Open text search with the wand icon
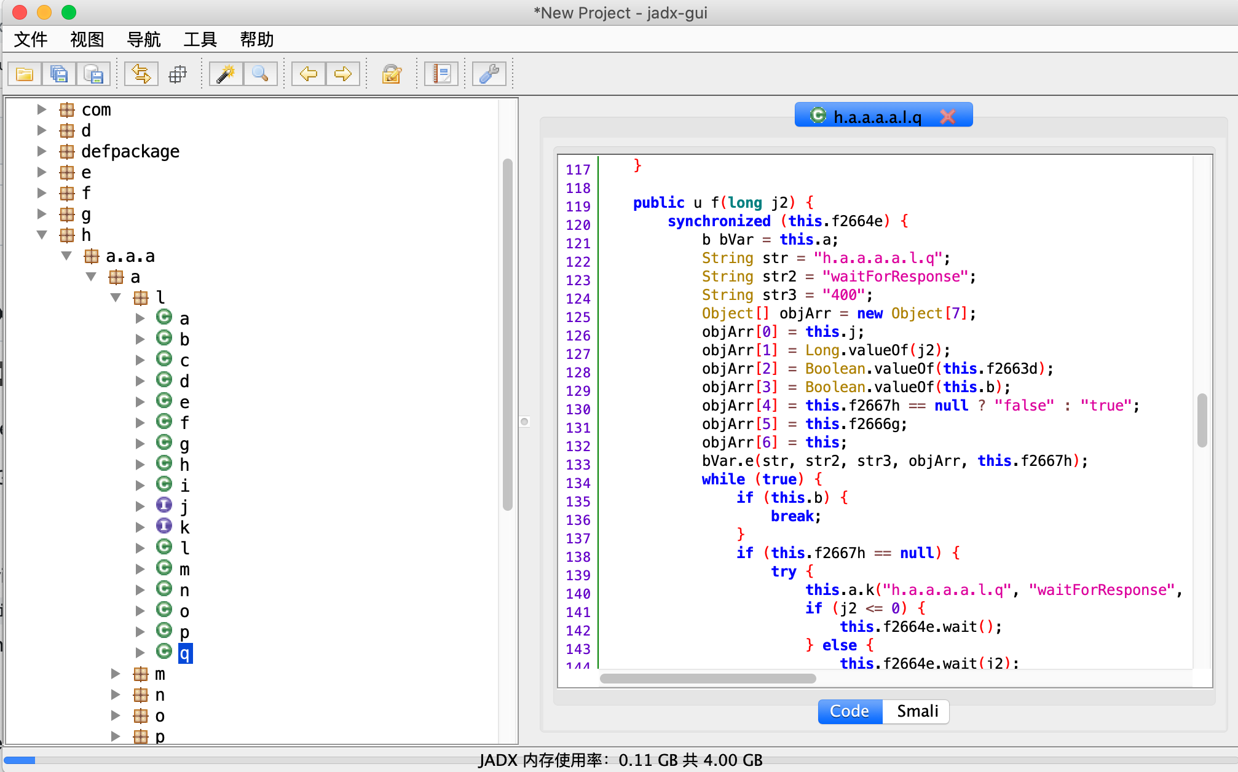The image size is (1238, 772). [x=226, y=74]
